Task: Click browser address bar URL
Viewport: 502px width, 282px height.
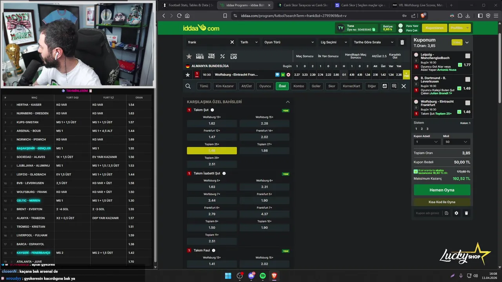Action: [294, 16]
